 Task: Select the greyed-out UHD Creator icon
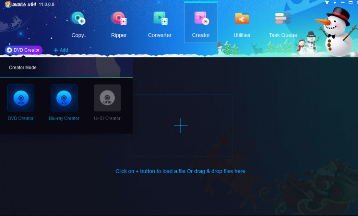click(107, 98)
